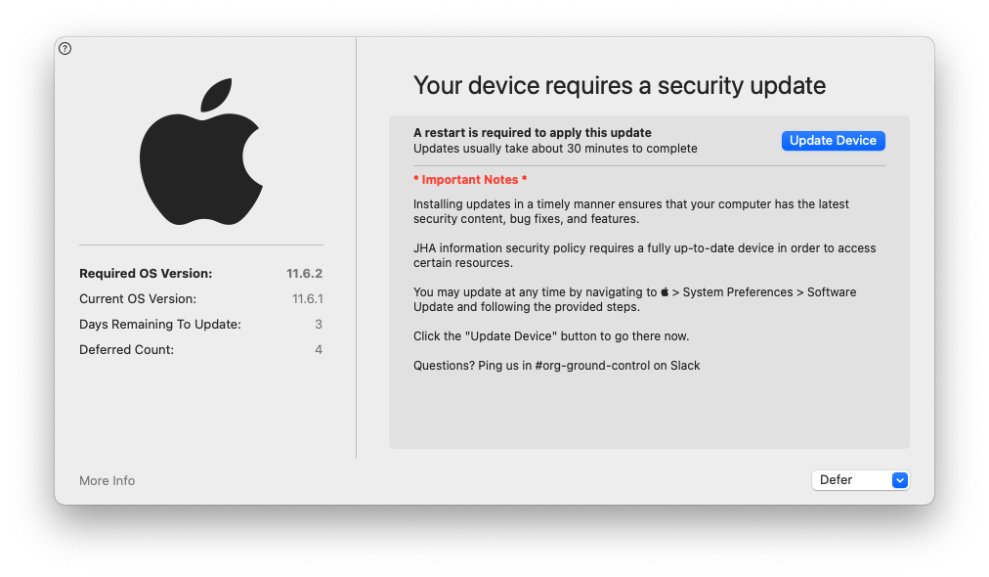Click the small Apple menu glyph in notes
The height and width of the screenshot is (577, 989).
[666, 292]
